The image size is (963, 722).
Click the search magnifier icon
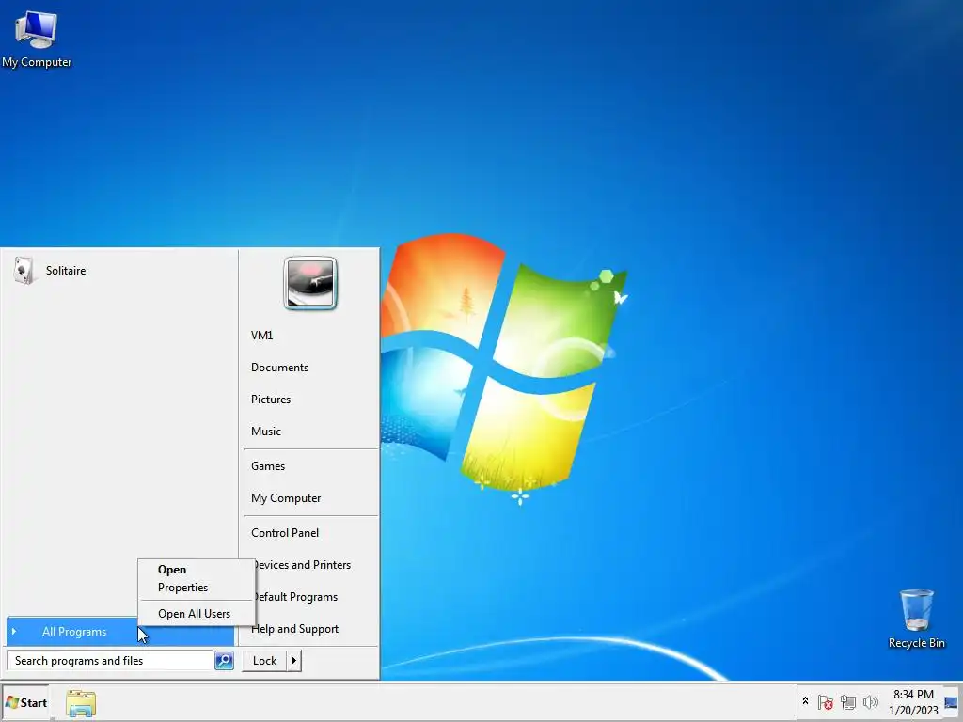point(224,661)
